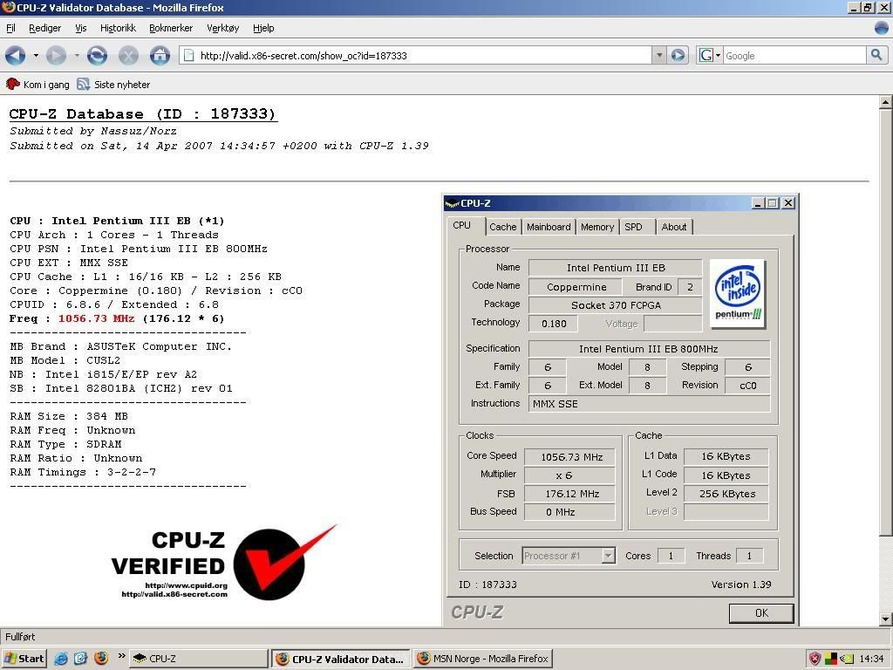The image size is (893, 670).
Task: Open the 'Siste nyheter' feed bookmark
Action: coord(114,85)
